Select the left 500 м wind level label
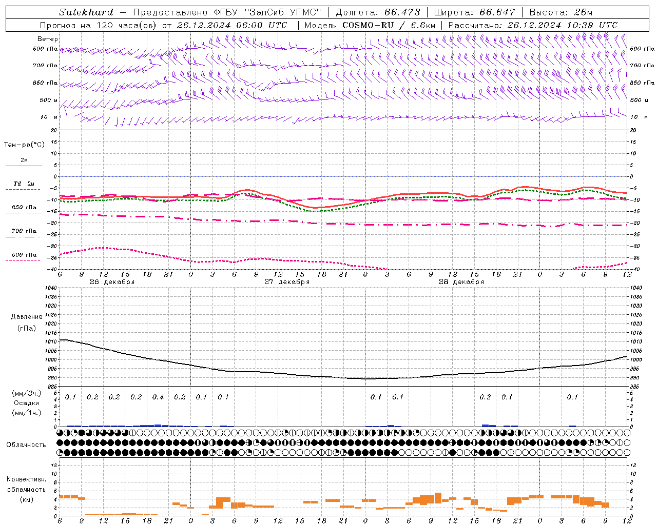 click(x=49, y=100)
